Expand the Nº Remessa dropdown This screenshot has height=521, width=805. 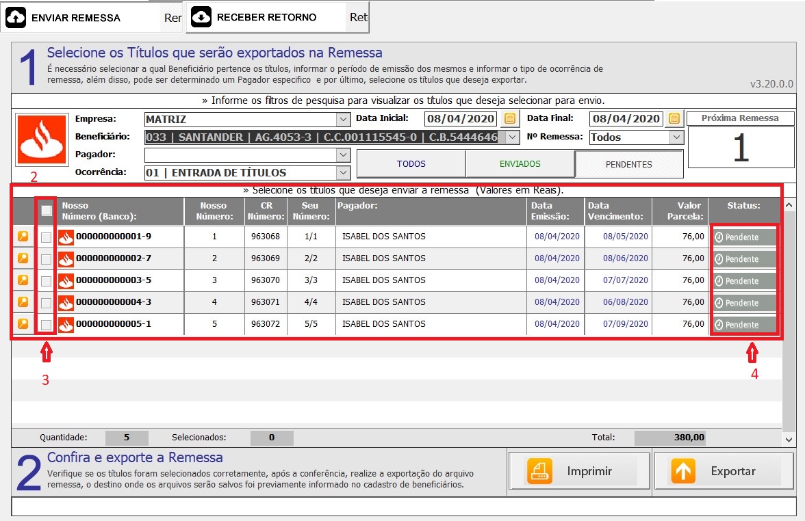tap(676, 137)
